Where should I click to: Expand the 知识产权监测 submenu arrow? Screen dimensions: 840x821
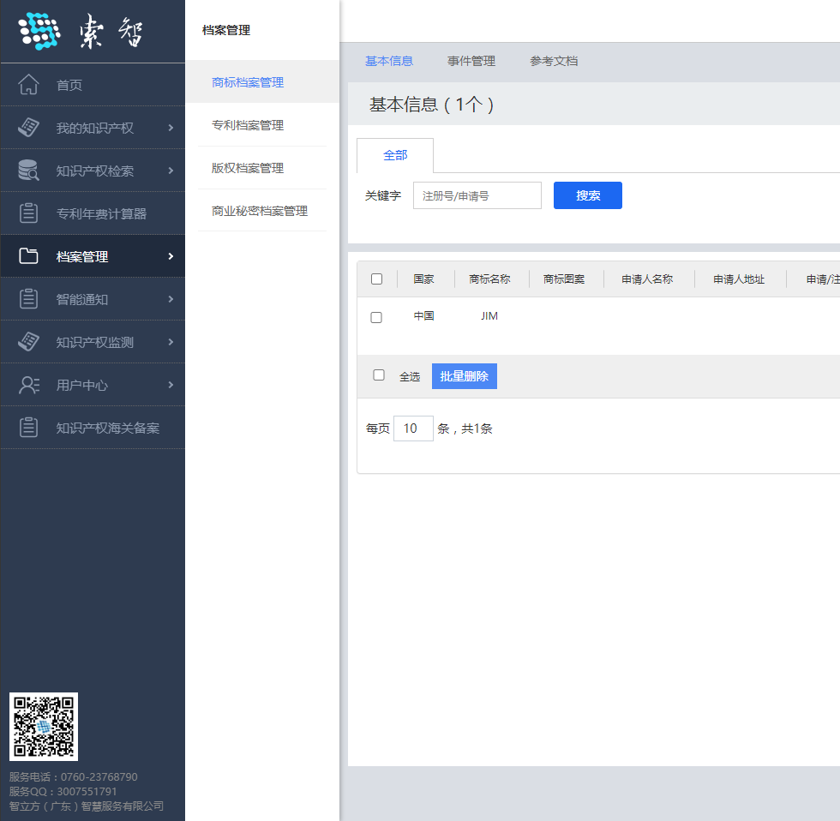pos(171,342)
